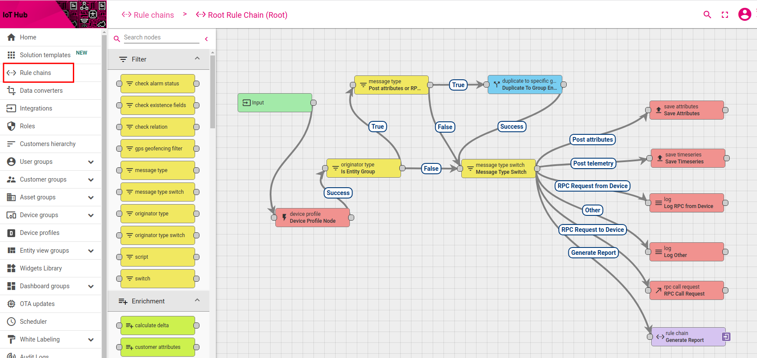Expand Asset groups submenu arrow
757x358 pixels.
click(x=91, y=197)
